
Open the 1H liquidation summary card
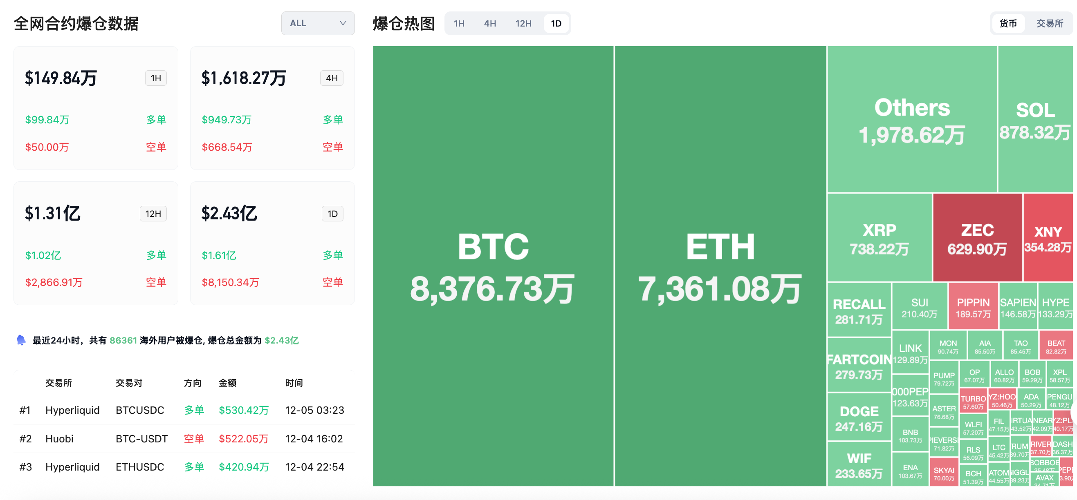pos(96,108)
